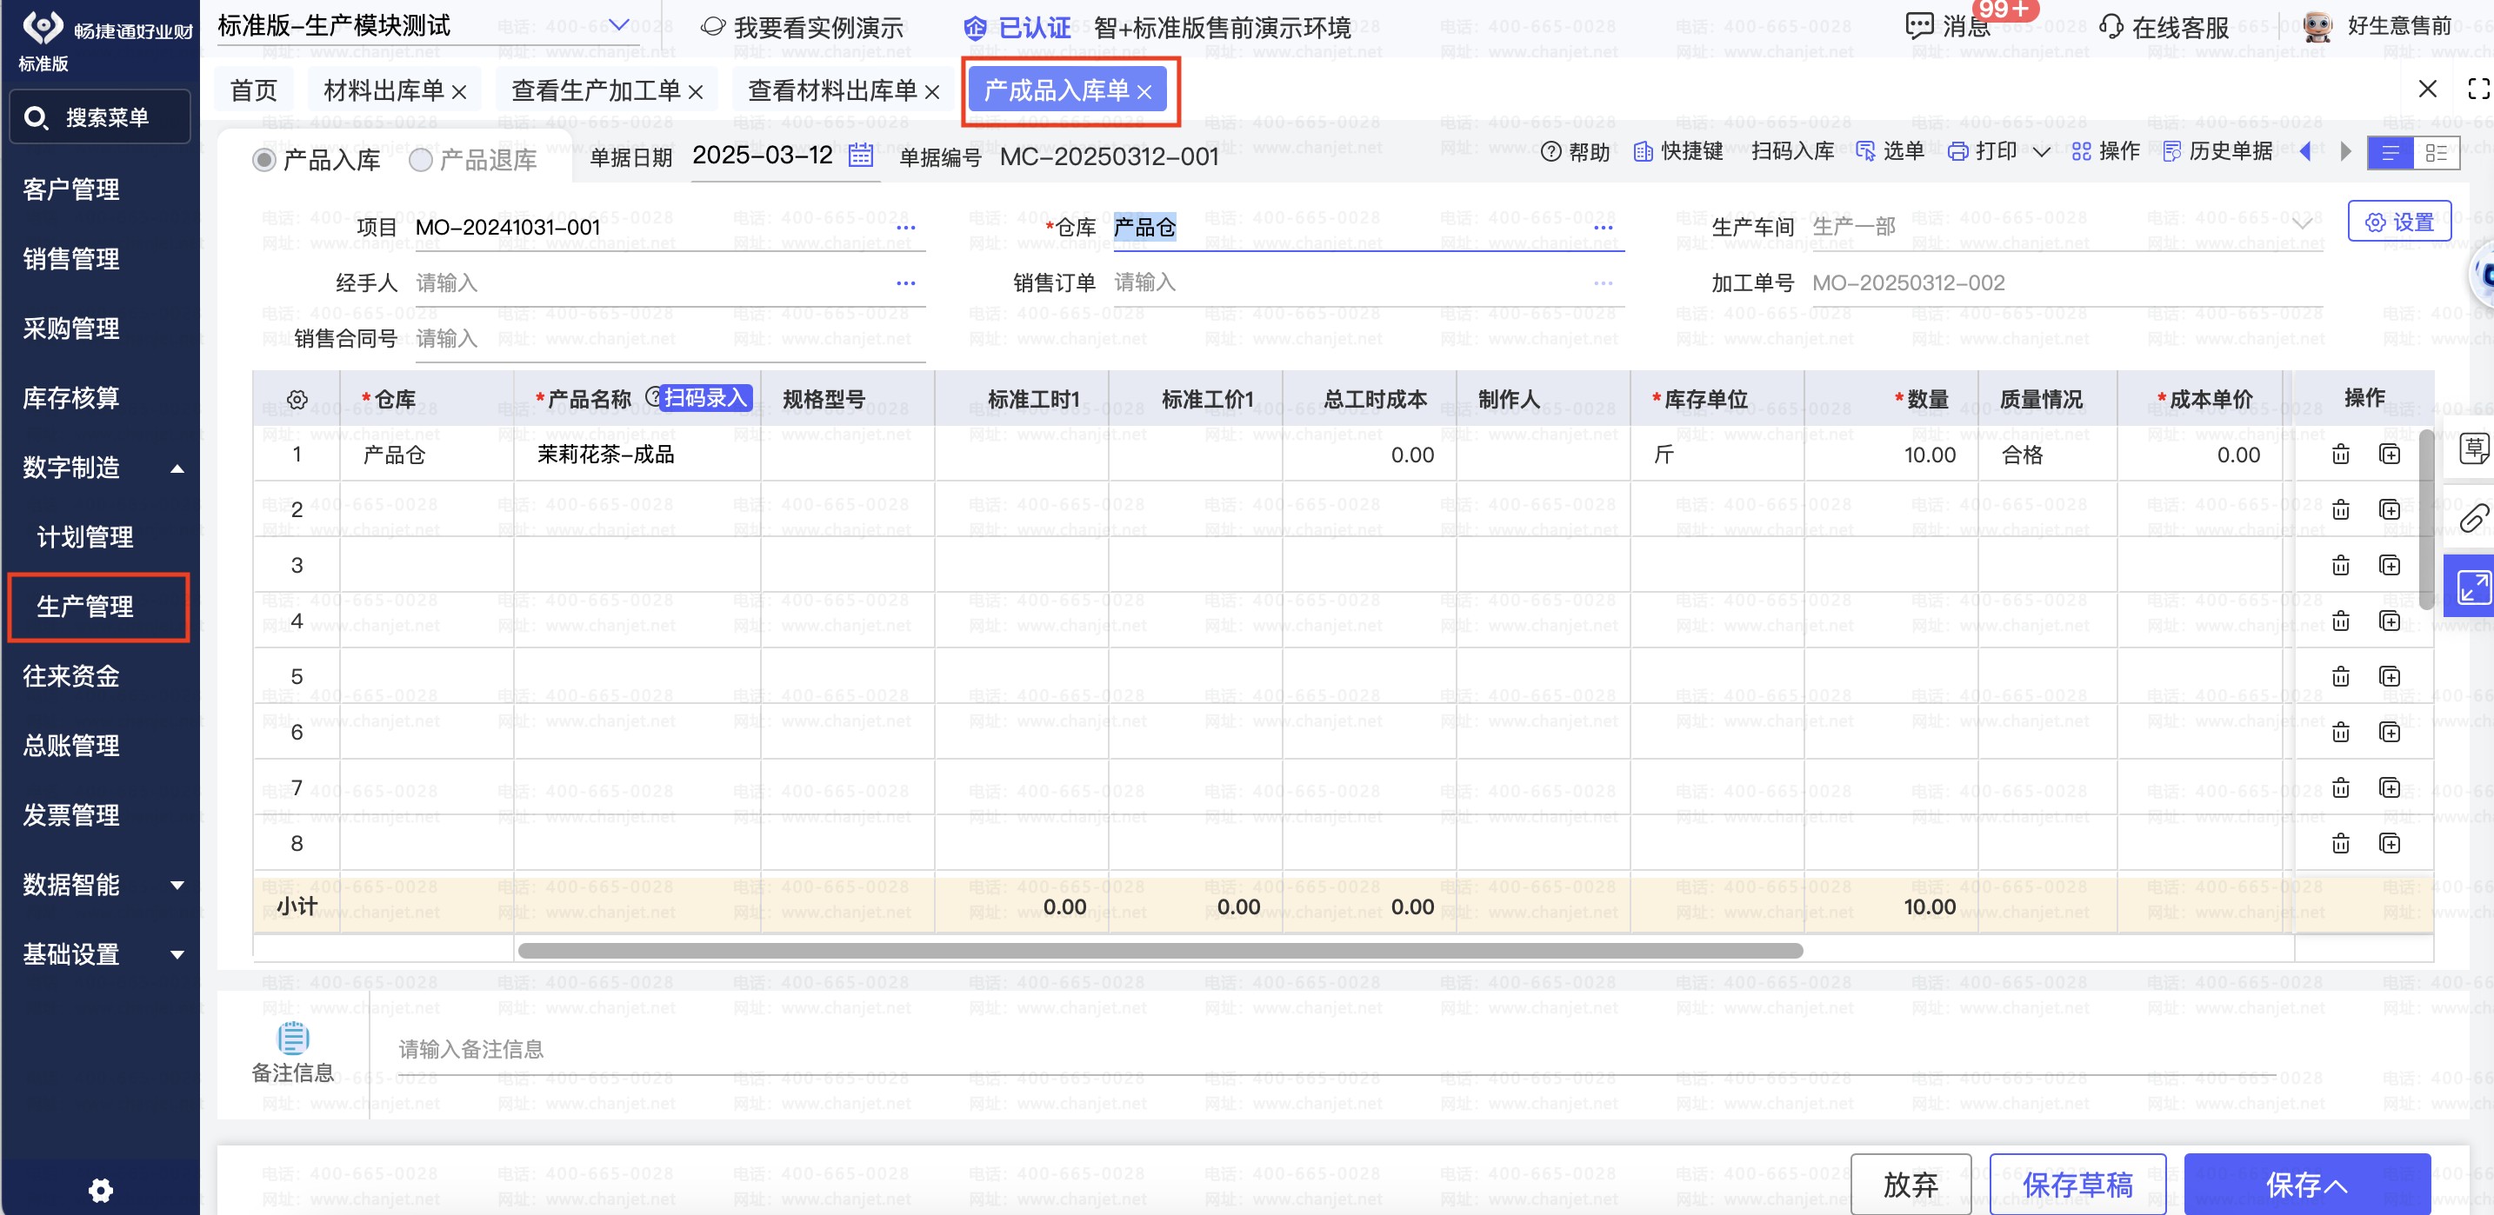Click the blue expand panel icon on right
Image resolution: width=2494 pixels, height=1215 pixels.
click(2471, 587)
